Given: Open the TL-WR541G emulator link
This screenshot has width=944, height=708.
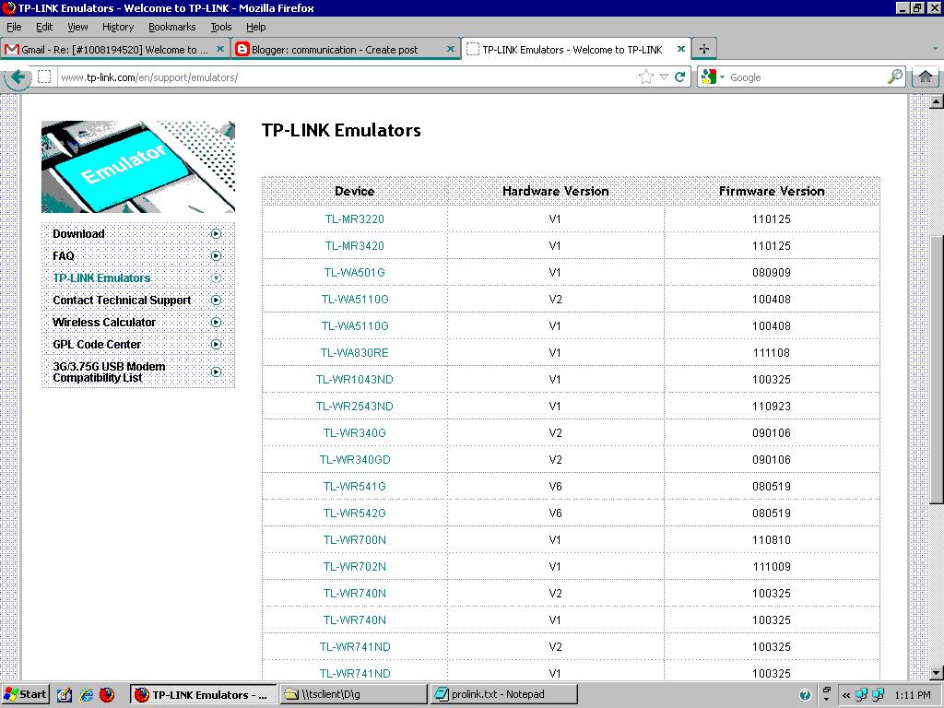Looking at the screenshot, I should 355,487.
